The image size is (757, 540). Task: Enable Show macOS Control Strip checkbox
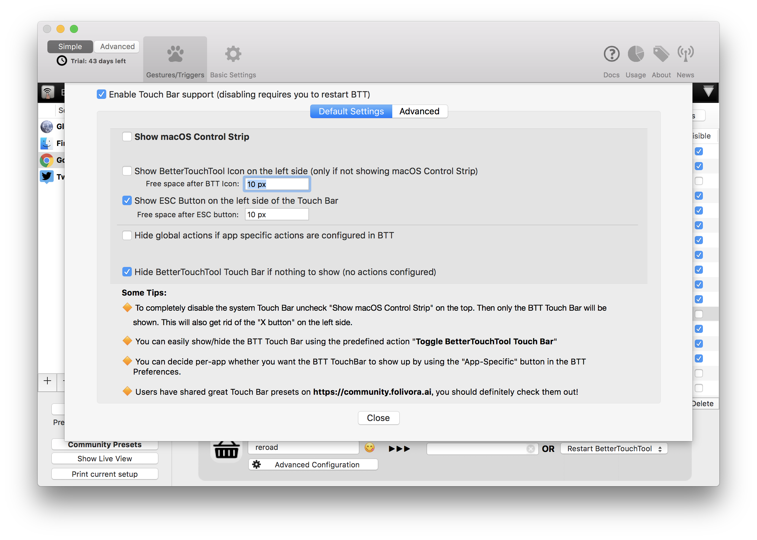(x=127, y=137)
